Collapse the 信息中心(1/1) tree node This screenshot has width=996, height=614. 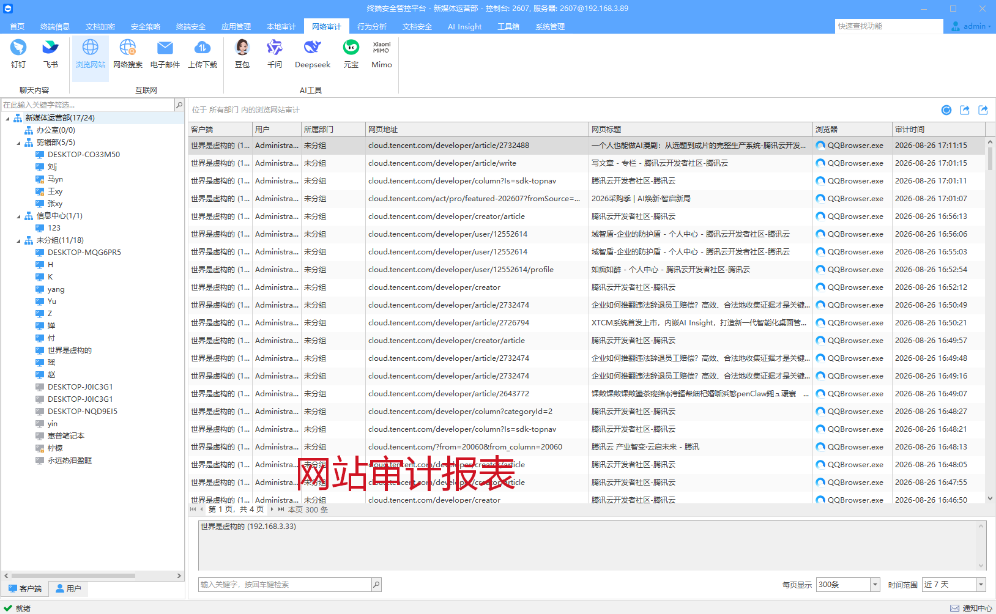tap(18, 216)
